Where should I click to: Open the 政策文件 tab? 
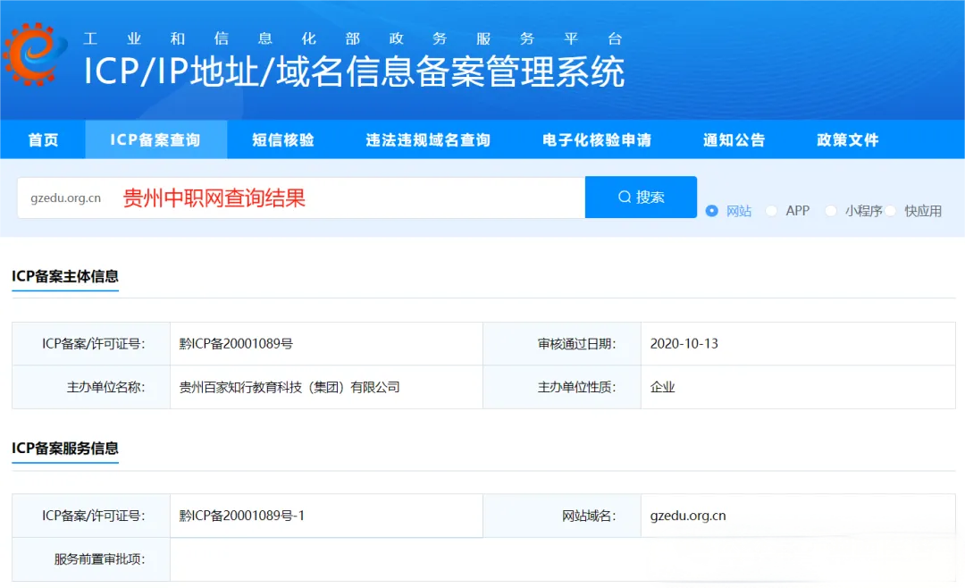coord(847,139)
